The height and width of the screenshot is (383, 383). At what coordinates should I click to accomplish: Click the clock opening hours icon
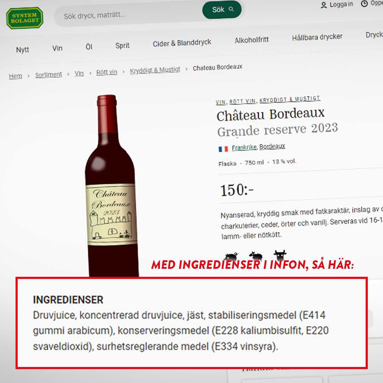click(364, 4)
